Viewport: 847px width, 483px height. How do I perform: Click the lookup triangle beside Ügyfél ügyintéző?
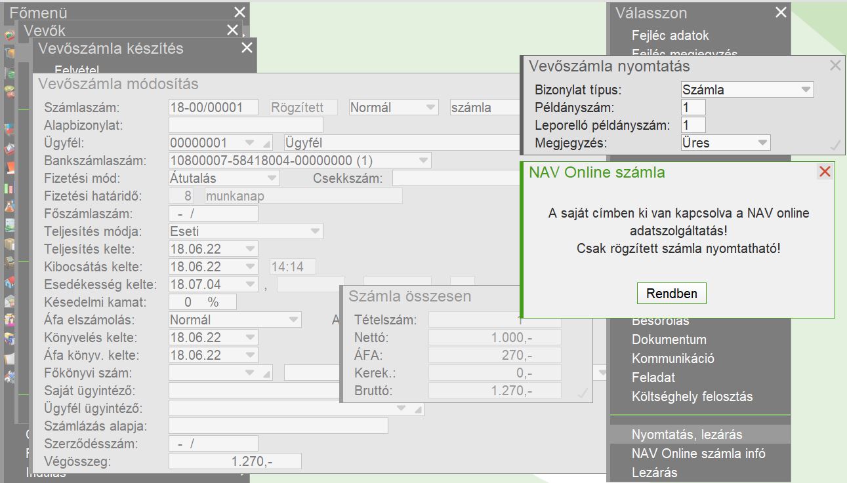(x=417, y=409)
